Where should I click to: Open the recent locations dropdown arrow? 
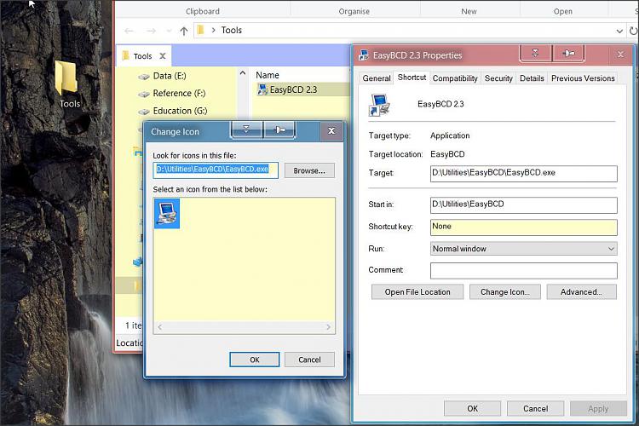pos(169,31)
